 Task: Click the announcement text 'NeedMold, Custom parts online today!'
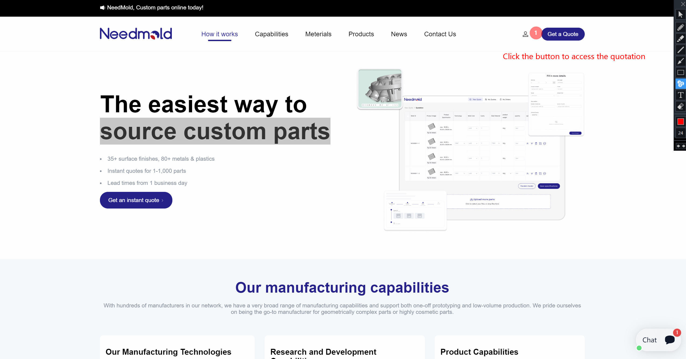155,8
